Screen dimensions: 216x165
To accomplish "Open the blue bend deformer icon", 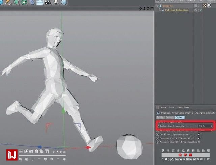I will click(32, 2).
